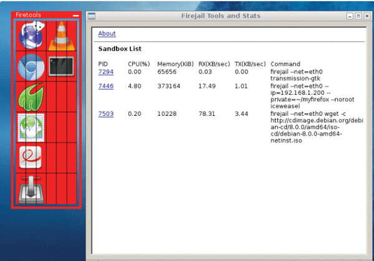Click the window menu icon in title bar
The width and height of the screenshot is (374, 261).
click(91, 16)
